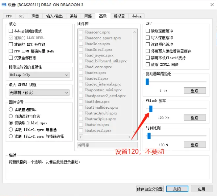Check libapostsrc_mini.sprx in library list
This screenshot has height=196, width=217.
pyautogui.click(x=81, y=90)
